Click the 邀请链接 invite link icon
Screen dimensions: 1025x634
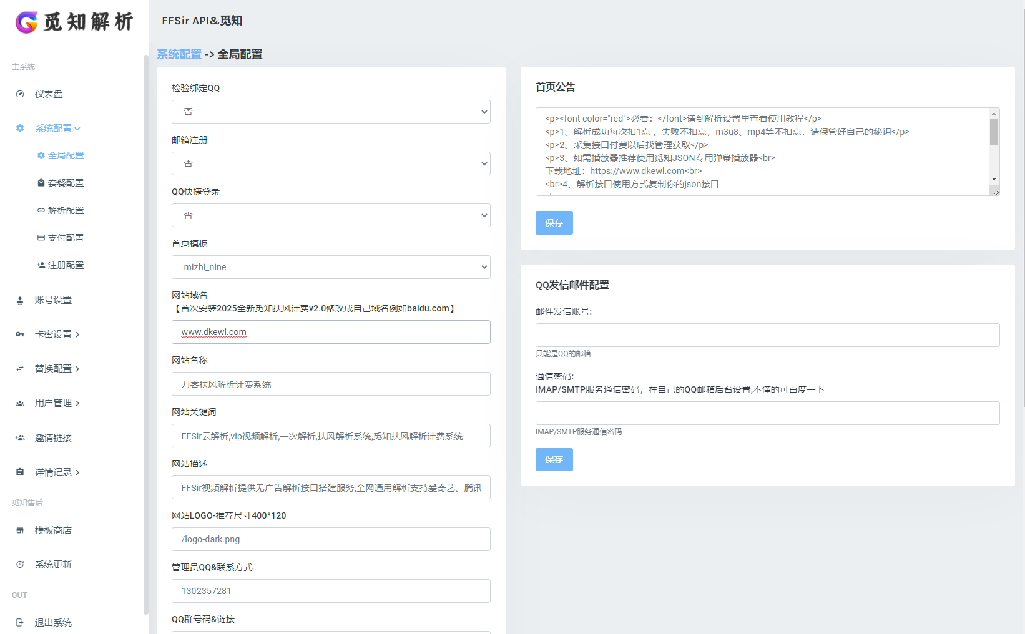[19, 437]
